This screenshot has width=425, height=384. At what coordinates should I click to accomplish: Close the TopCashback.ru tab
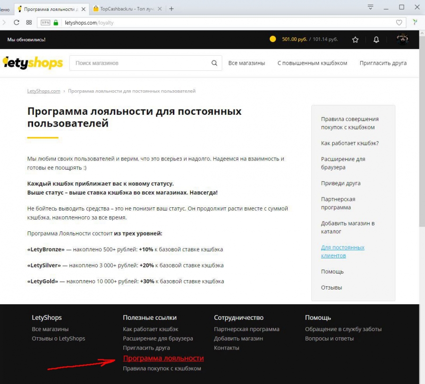pyautogui.click(x=160, y=9)
